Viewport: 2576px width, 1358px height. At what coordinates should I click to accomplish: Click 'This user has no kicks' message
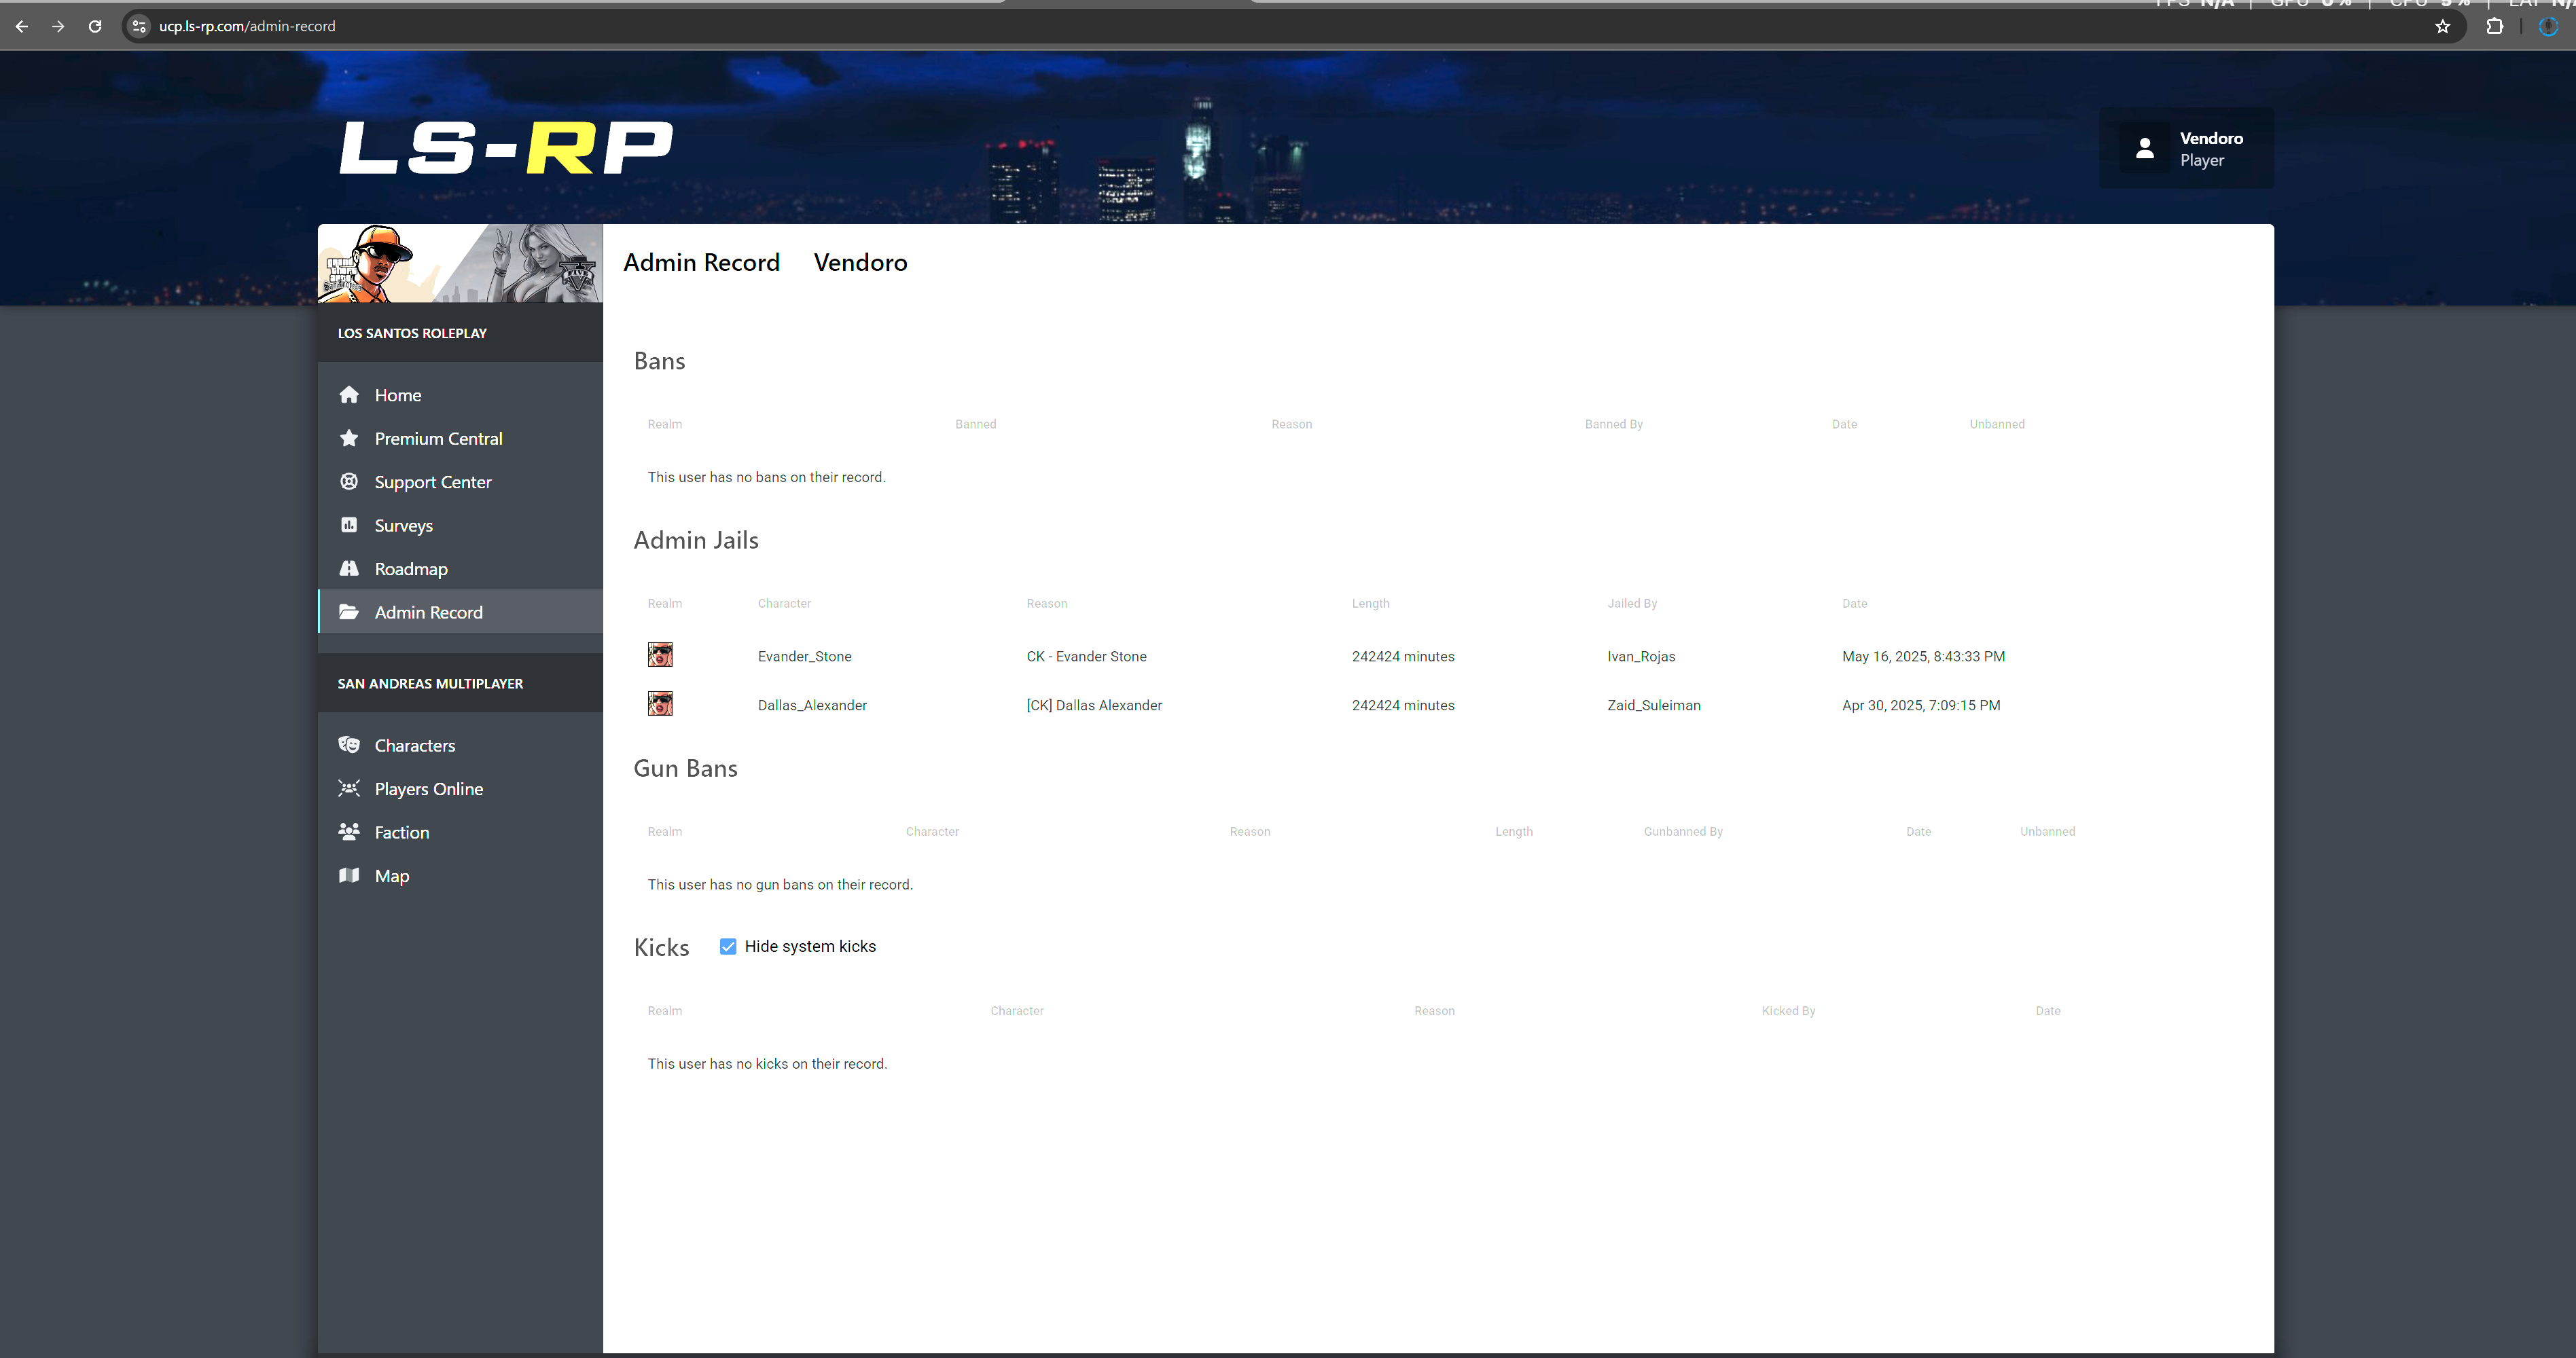pyautogui.click(x=767, y=1063)
